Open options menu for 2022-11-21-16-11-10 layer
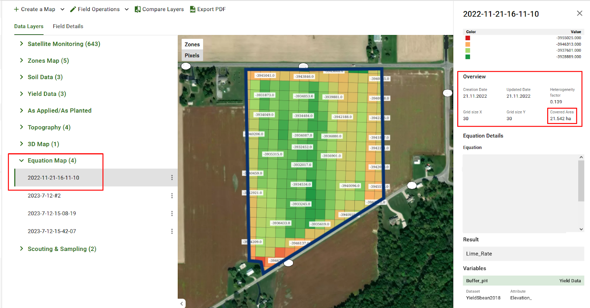The height and width of the screenshot is (308, 590). (x=172, y=178)
